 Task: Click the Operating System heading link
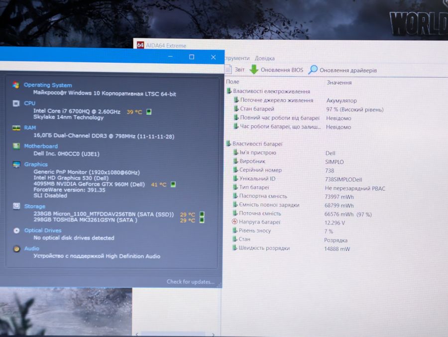48,85
